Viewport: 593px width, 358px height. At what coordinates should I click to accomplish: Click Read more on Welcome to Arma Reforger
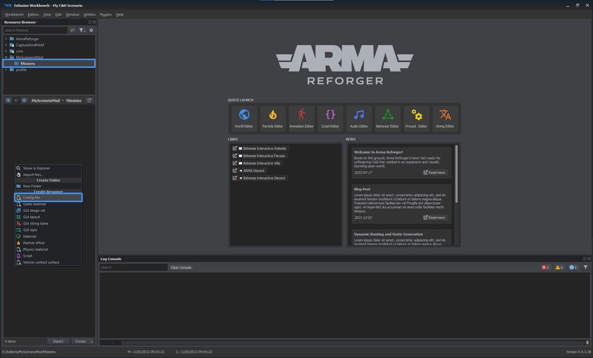(434, 172)
